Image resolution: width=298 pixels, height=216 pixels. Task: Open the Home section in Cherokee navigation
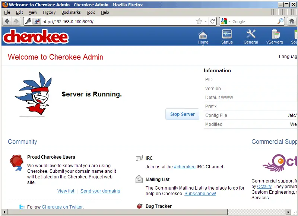click(203, 37)
